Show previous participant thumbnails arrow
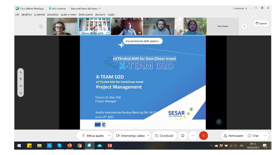 [x=41, y=26]
